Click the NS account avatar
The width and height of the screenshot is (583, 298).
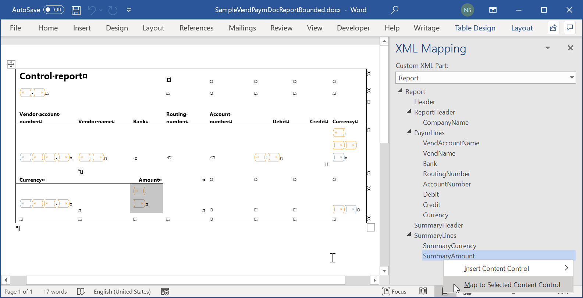pyautogui.click(x=468, y=10)
